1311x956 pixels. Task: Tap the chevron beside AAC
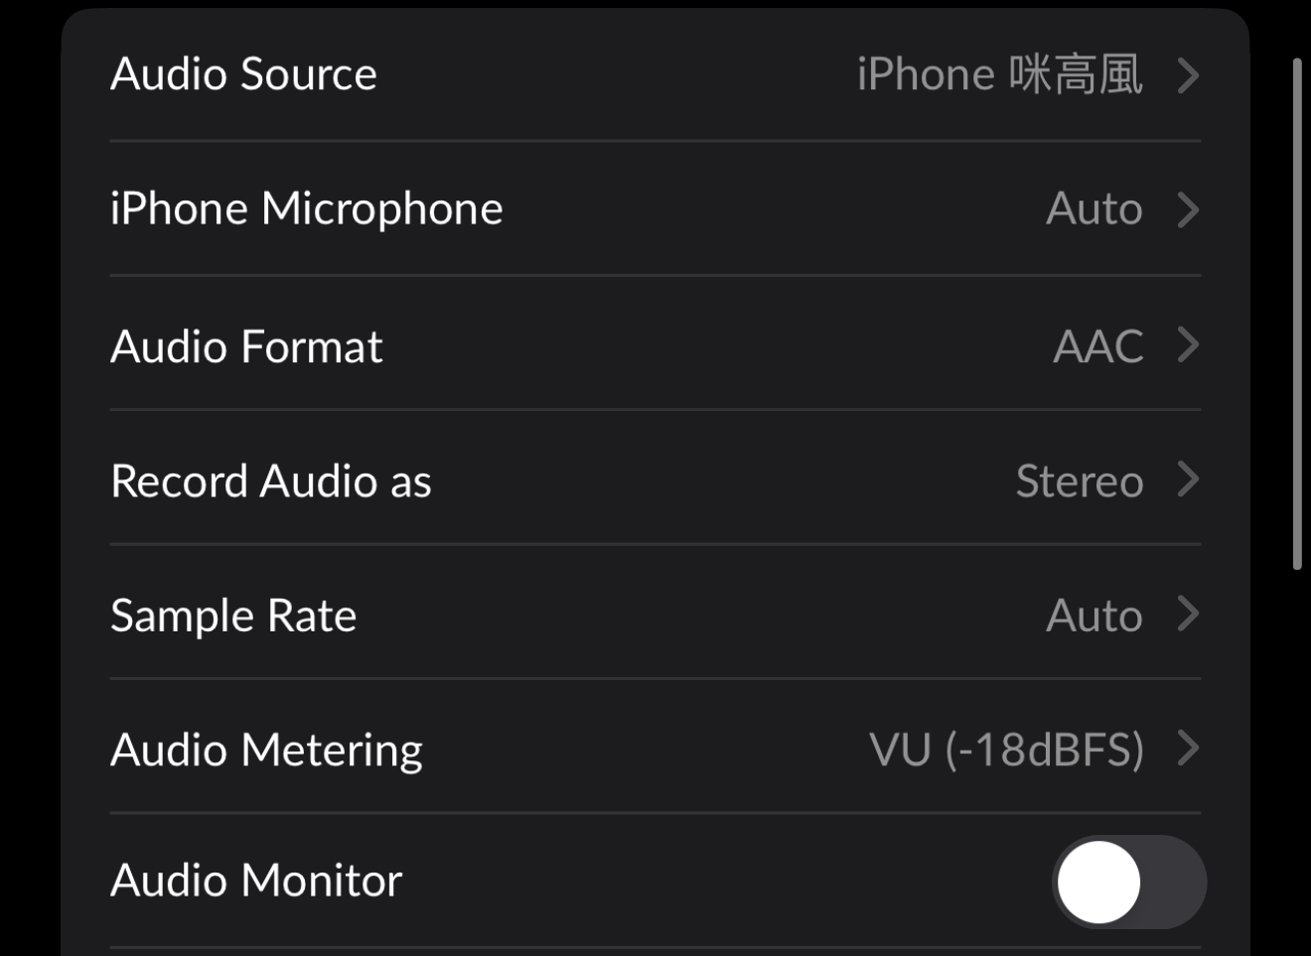[1188, 345]
